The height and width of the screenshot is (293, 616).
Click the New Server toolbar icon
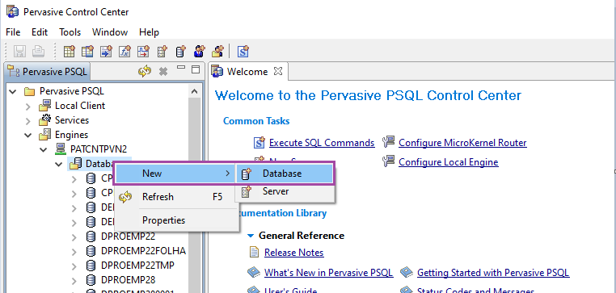pos(162,51)
